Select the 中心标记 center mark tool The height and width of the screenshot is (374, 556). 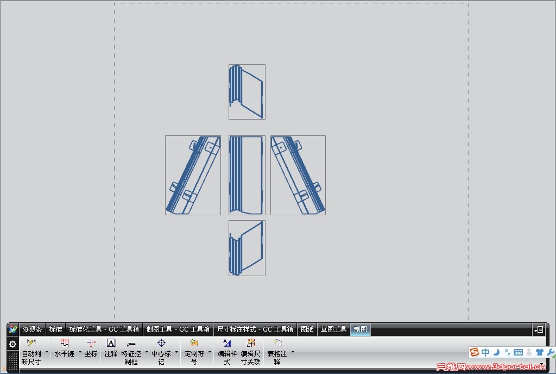[161, 352]
